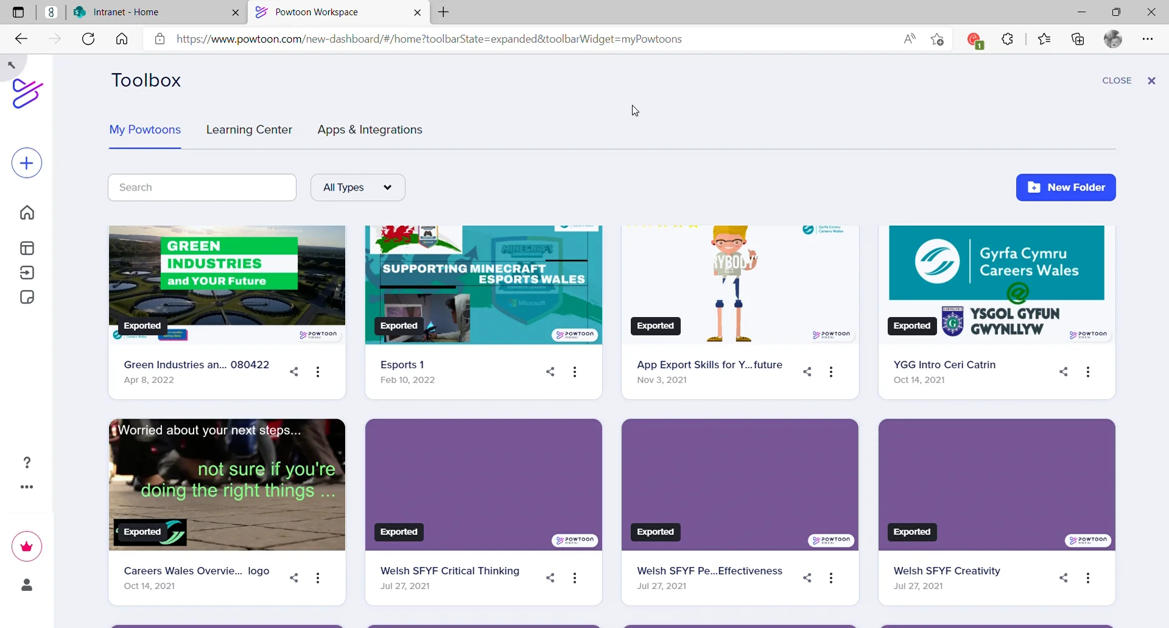Open the All Types filter dropdown
1169x628 pixels.
pos(357,187)
